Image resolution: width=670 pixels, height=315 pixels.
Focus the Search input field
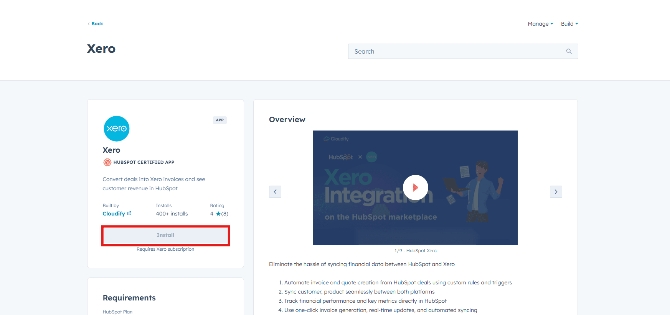pos(463,51)
